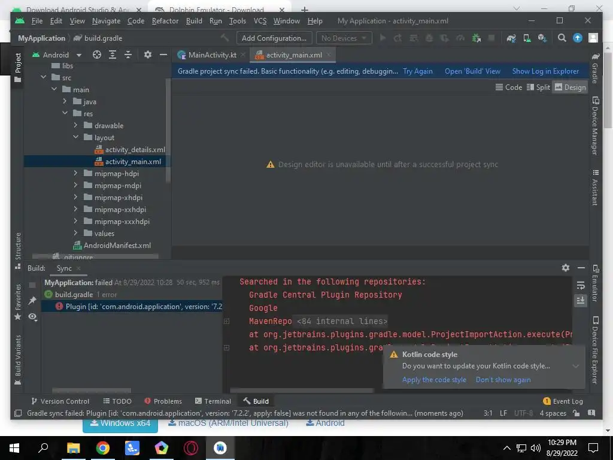Toggle the Project tool window tab
Screen dimensions: 613x460
17,67
